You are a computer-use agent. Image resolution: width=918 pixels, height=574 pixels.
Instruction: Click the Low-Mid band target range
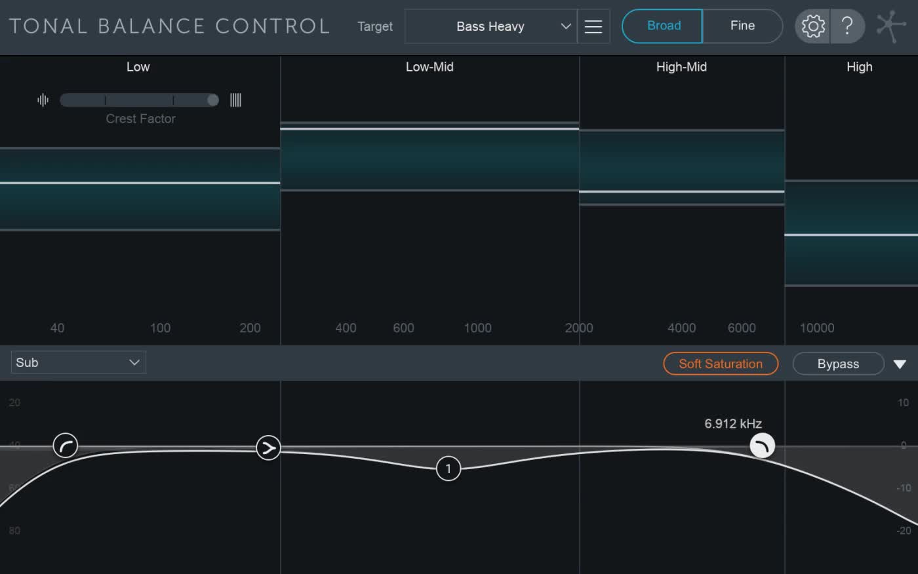(429, 157)
